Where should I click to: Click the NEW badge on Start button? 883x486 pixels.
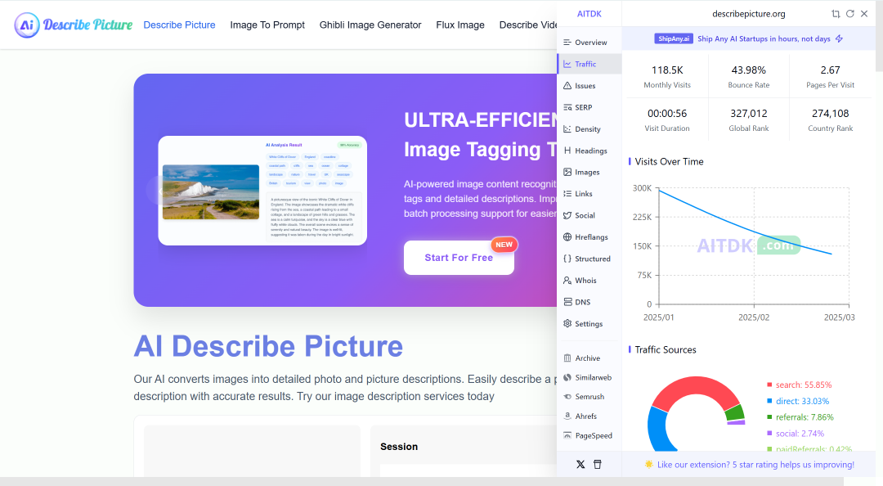pyautogui.click(x=504, y=245)
